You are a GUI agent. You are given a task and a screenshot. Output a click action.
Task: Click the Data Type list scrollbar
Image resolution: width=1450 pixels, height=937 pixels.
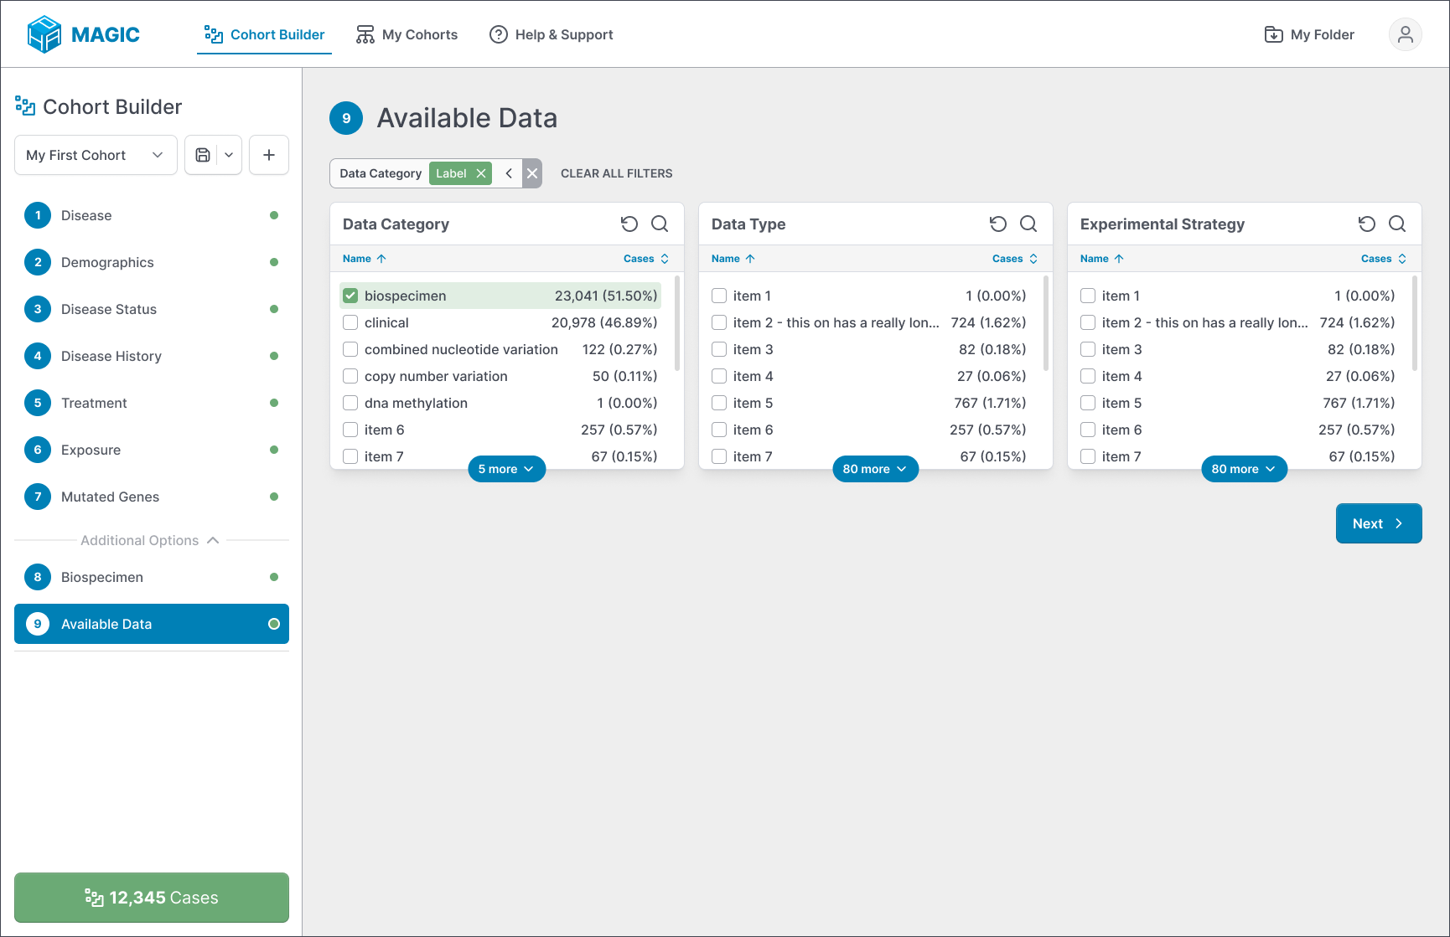[1046, 323]
